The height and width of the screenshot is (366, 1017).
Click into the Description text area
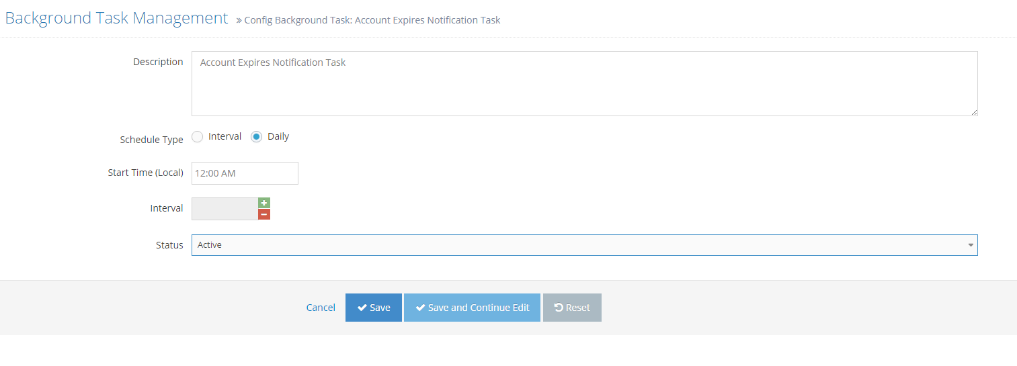(584, 83)
